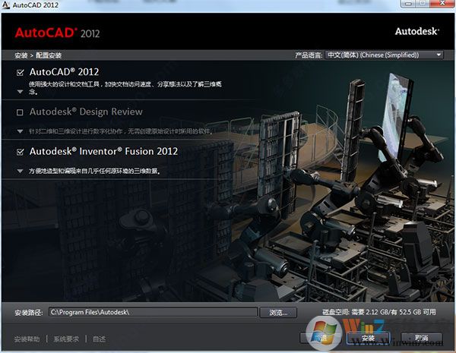Screen dimensions: 456x353
Task: Click the 安装 install button
Action: (x=368, y=339)
